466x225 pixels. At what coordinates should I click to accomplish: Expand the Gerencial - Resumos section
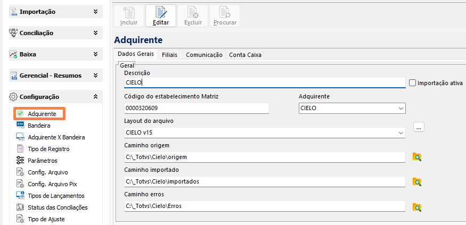(95, 76)
